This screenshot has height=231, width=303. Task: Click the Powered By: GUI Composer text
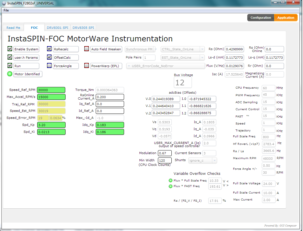[x=280, y=225]
